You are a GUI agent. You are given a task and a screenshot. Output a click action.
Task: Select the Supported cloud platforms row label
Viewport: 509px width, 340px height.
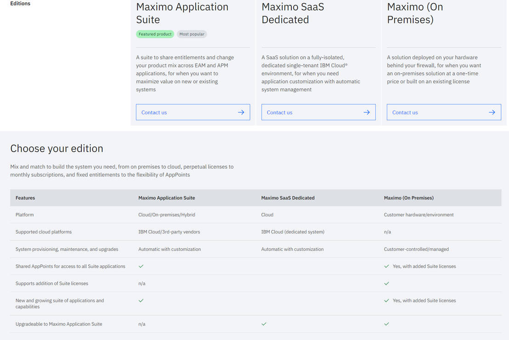(x=44, y=232)
